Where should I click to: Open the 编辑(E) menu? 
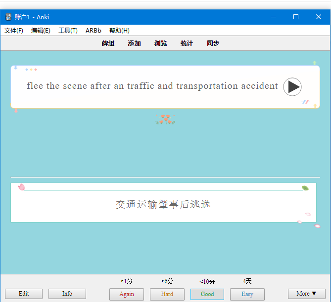[41, 31]
